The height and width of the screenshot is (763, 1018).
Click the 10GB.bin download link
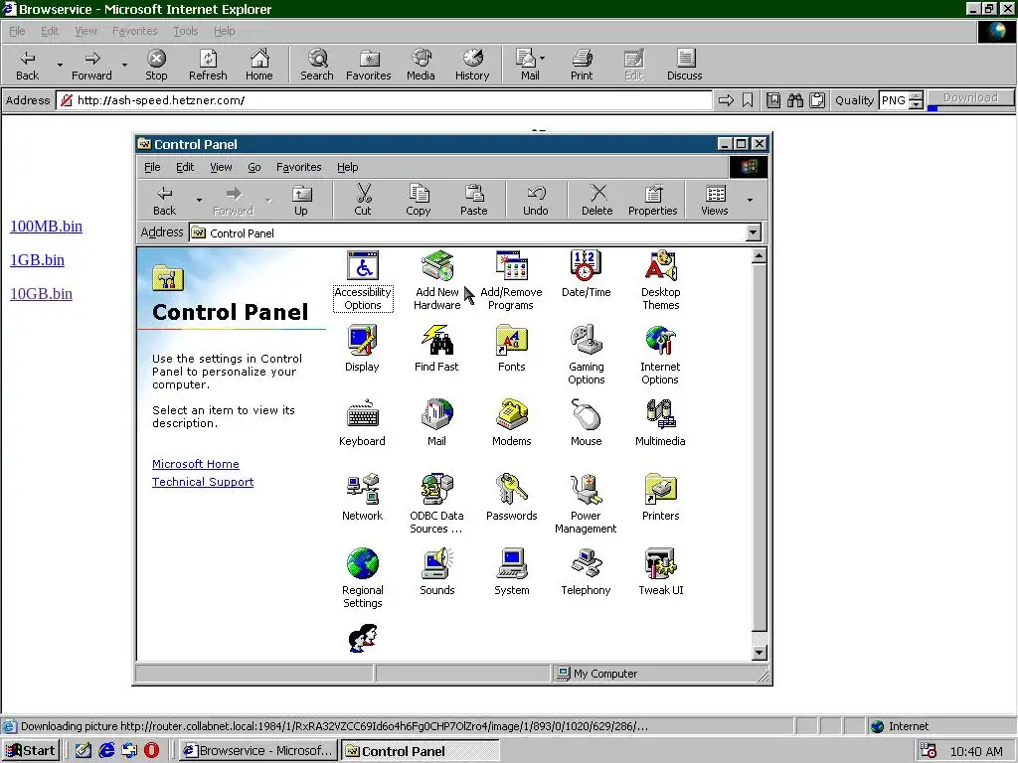(41, 293)
